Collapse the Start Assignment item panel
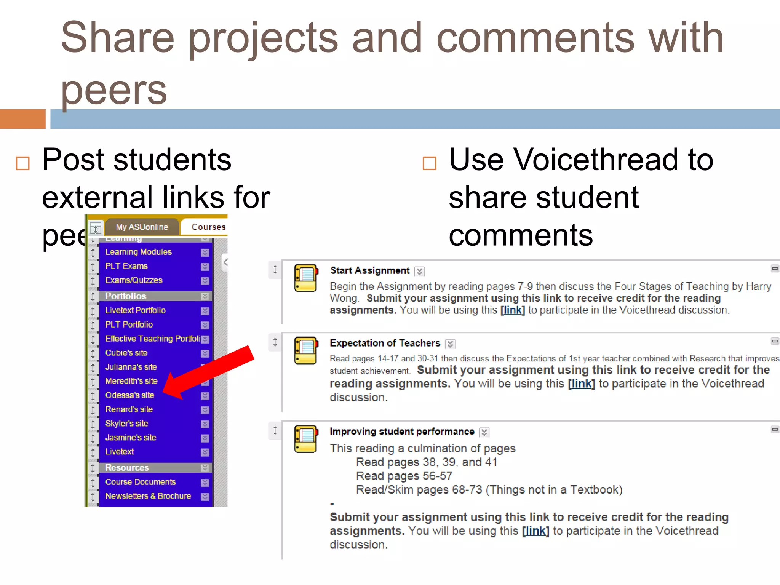This screenshot has width=780, height=585. coord(775,269)
